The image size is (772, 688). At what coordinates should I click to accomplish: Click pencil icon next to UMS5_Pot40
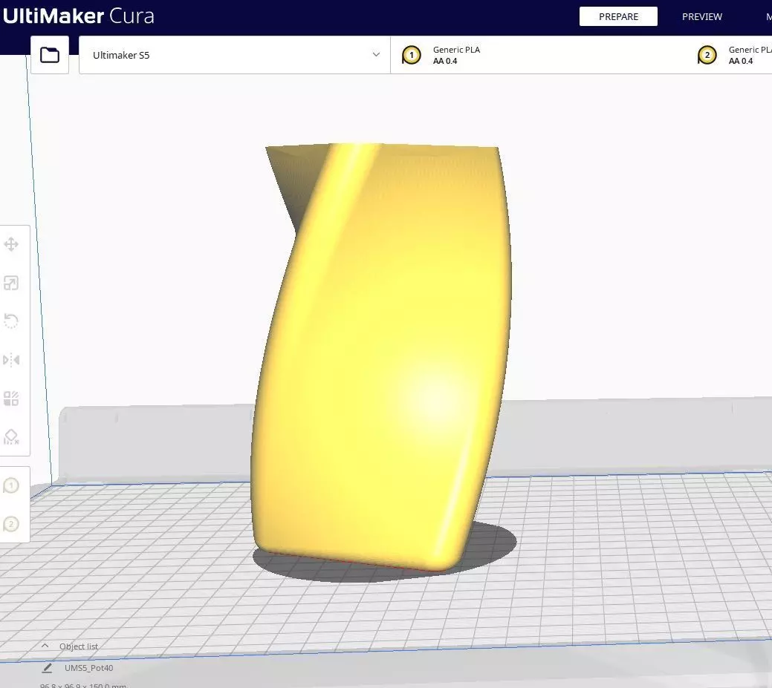[48, 668]
